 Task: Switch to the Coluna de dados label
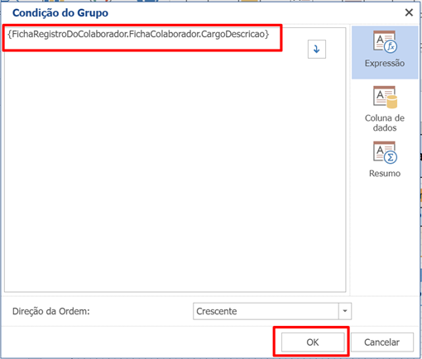(385, 122)
